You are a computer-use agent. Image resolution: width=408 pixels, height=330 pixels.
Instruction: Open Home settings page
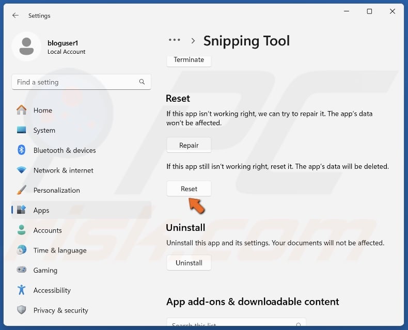(82, 110)
